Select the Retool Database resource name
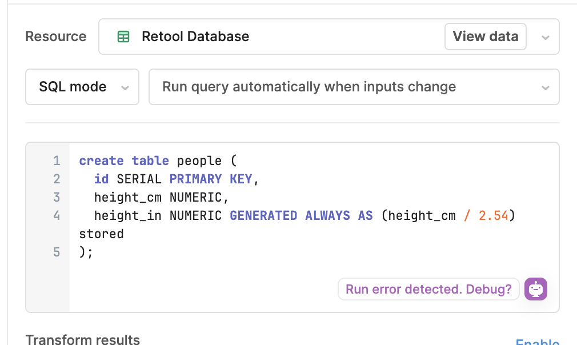The width and height of the screenshot is (577, 345). coord(195,37)
